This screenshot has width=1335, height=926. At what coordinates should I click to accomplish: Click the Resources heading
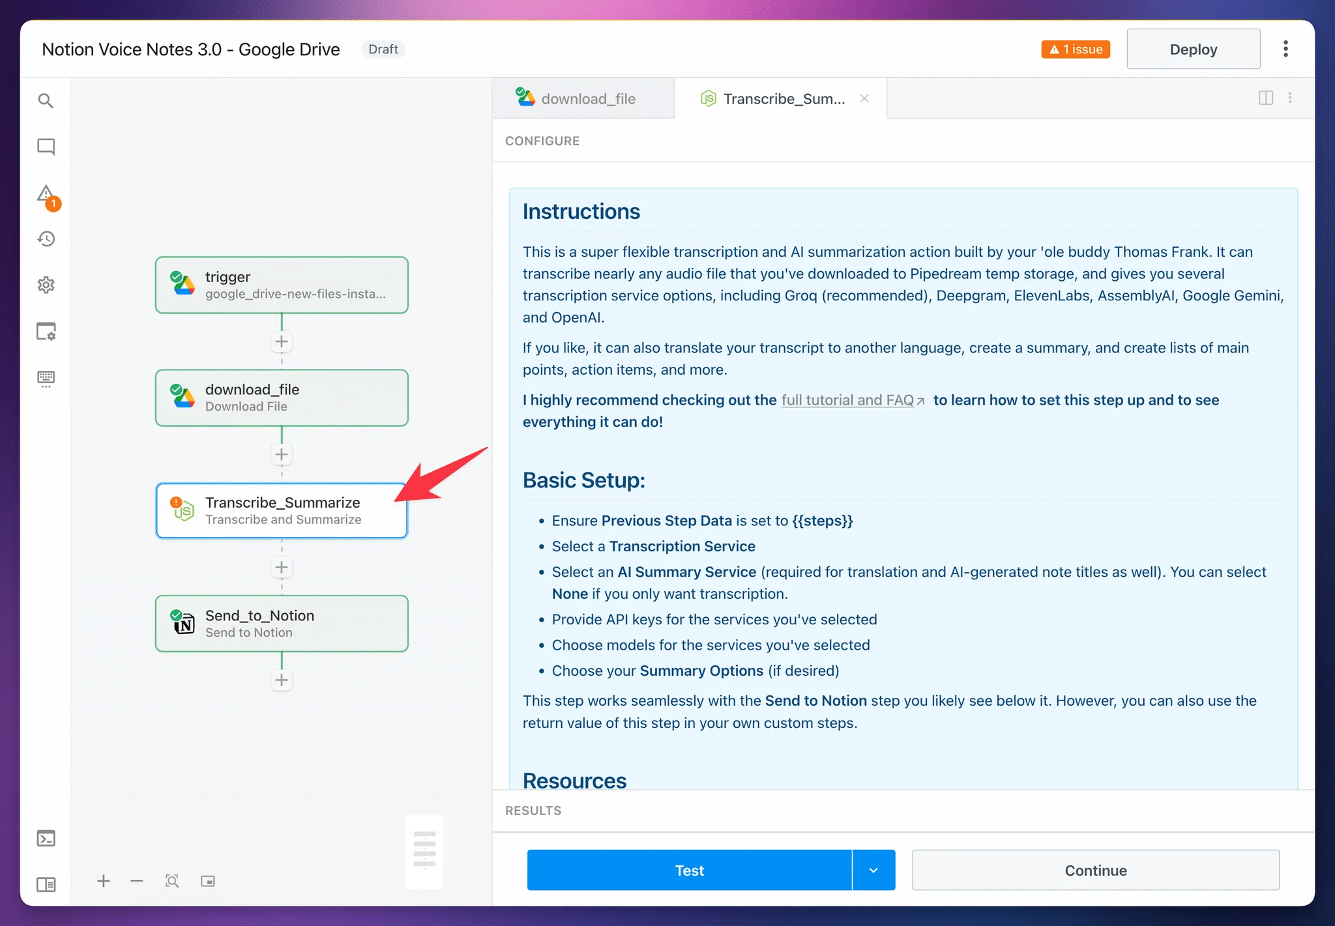point(574,780)
